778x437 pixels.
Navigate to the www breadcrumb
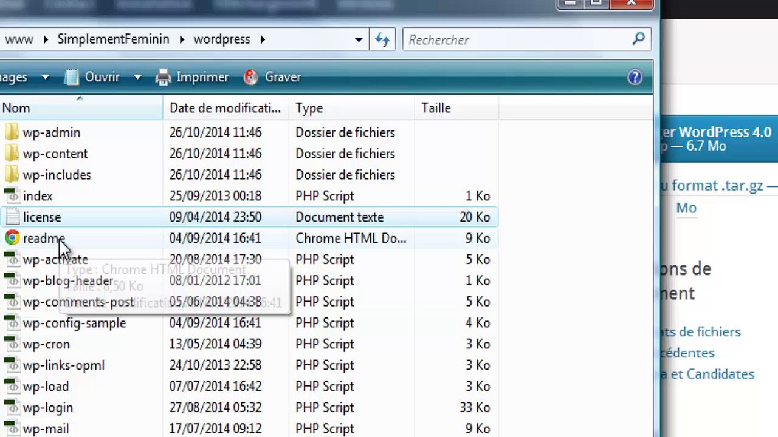pyautogui.click(x=19, y=39)
